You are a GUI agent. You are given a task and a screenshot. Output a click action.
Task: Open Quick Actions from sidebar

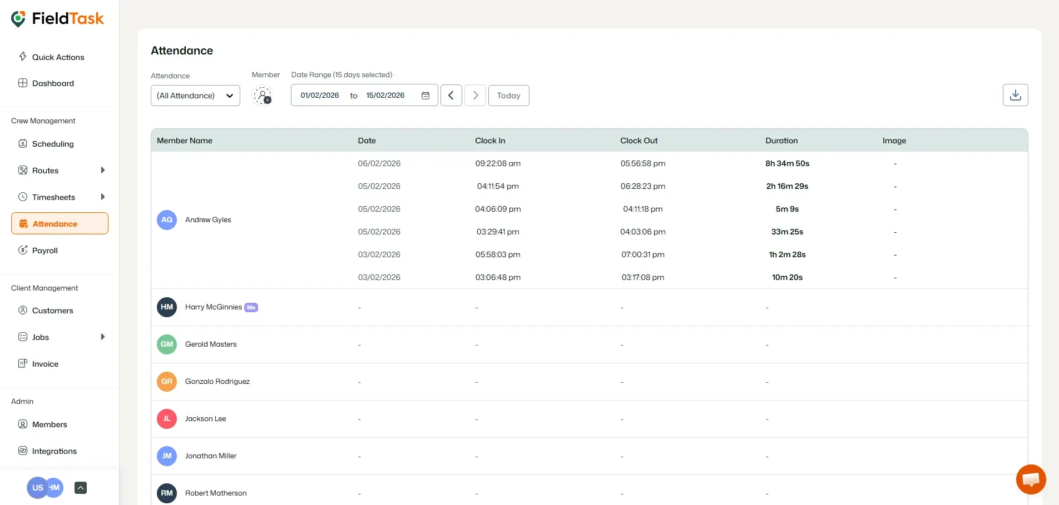click(58, 57)
